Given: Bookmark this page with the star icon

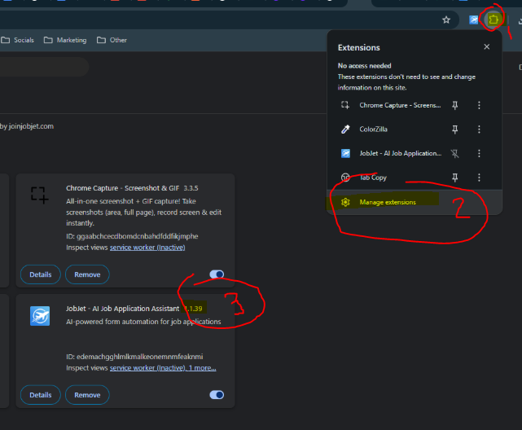Looking at the screenshot, I should click(x=446, y=20).
